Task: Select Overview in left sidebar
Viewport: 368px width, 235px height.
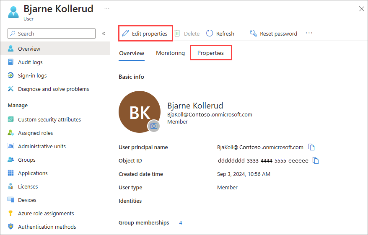Action: tap(55, 48)
